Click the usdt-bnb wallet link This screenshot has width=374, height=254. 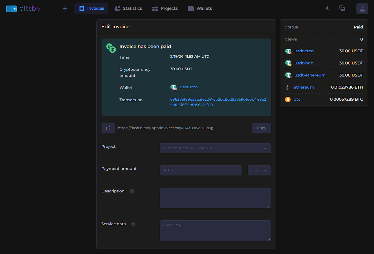pyautogui.click(x=304, y=63)
